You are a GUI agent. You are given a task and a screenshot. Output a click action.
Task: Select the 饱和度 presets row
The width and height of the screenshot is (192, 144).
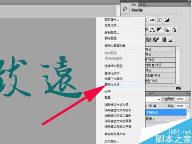160,65
